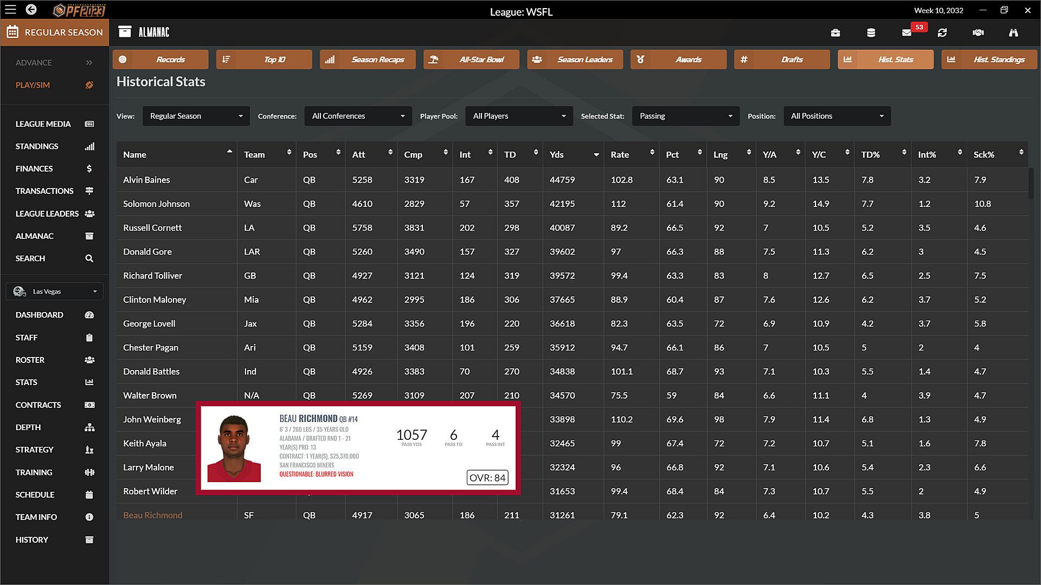Click the binoculars scouting icon
This screenshot has width=1041, height=585.
(1013, 32)
